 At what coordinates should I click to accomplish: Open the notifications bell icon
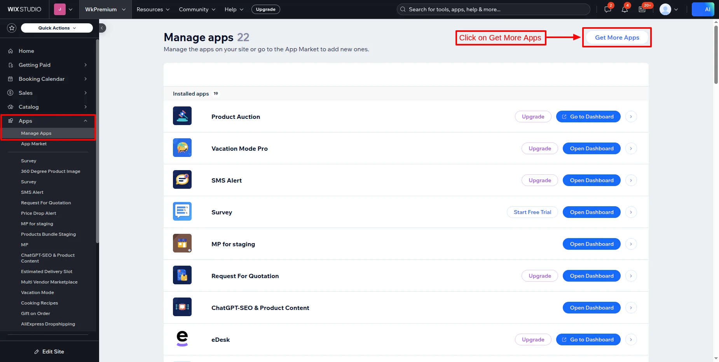625,9
